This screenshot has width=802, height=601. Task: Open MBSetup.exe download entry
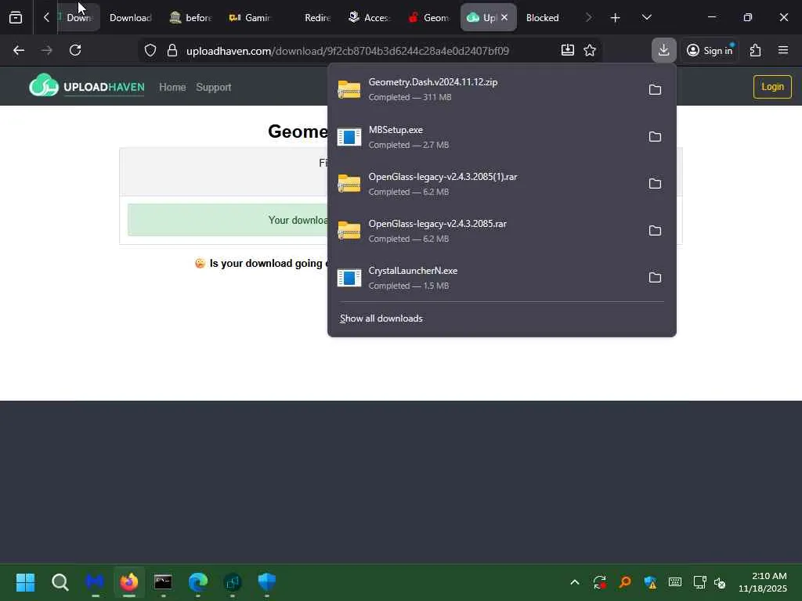[x=486, y=136]
